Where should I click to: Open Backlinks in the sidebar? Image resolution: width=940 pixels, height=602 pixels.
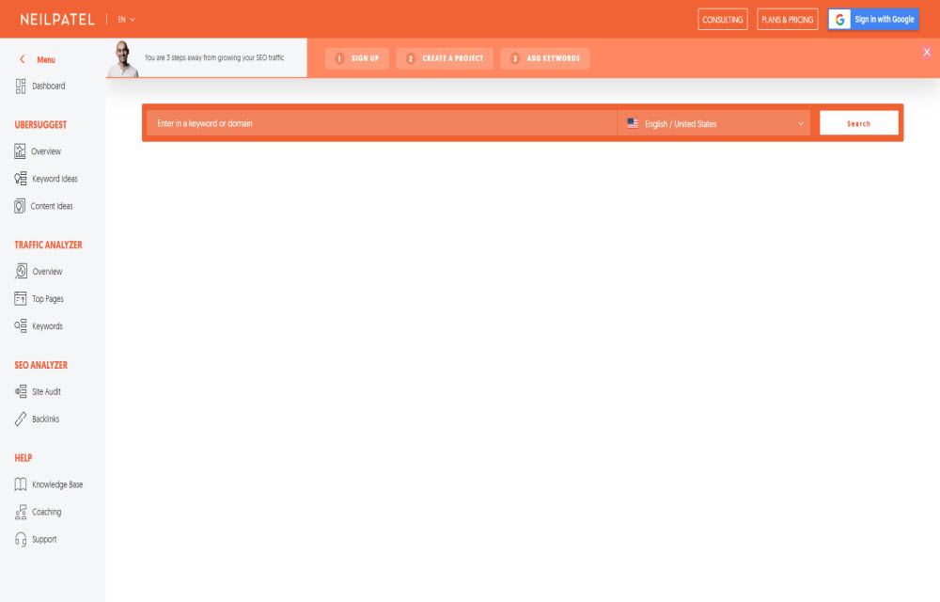pyautogui.click(x=45, y=420)
